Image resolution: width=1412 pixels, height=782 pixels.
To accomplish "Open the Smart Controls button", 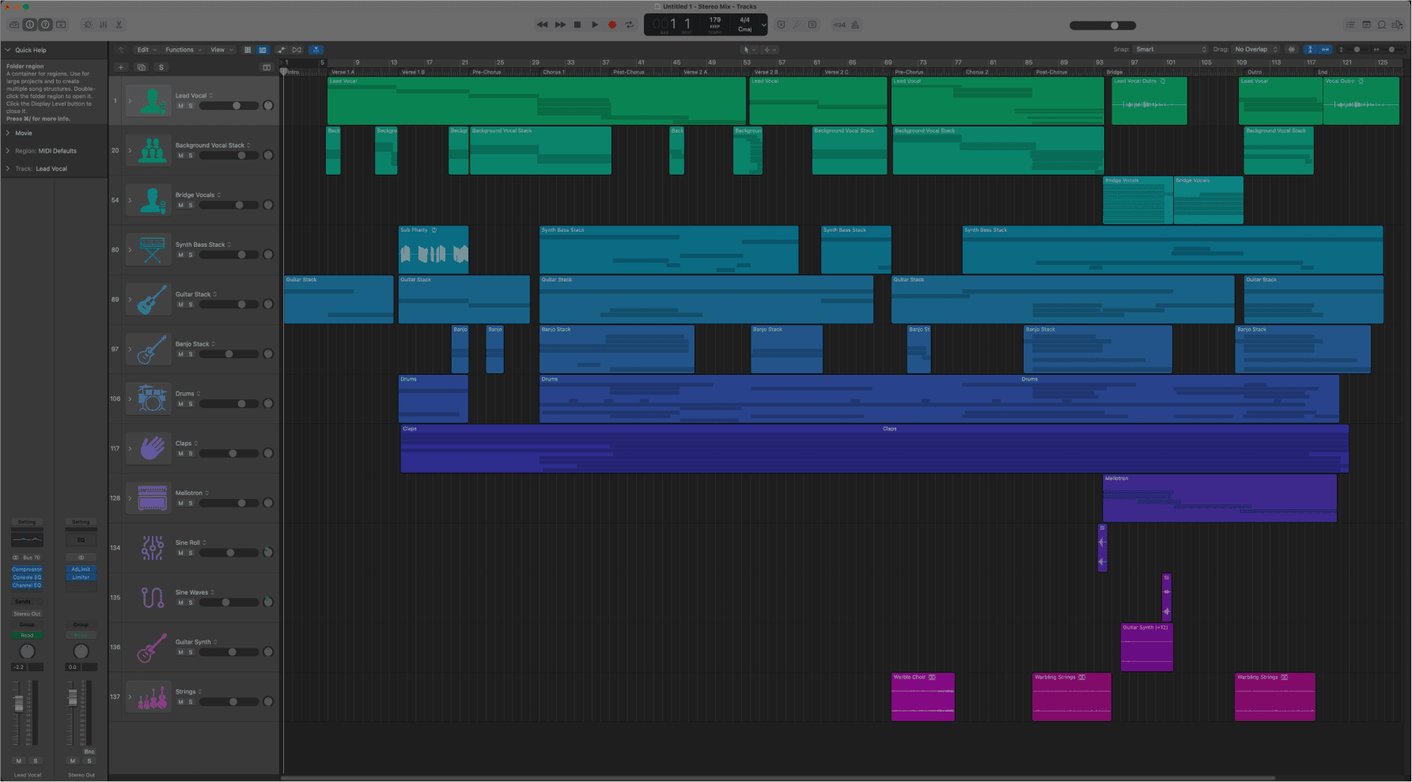I will point(88,25).
